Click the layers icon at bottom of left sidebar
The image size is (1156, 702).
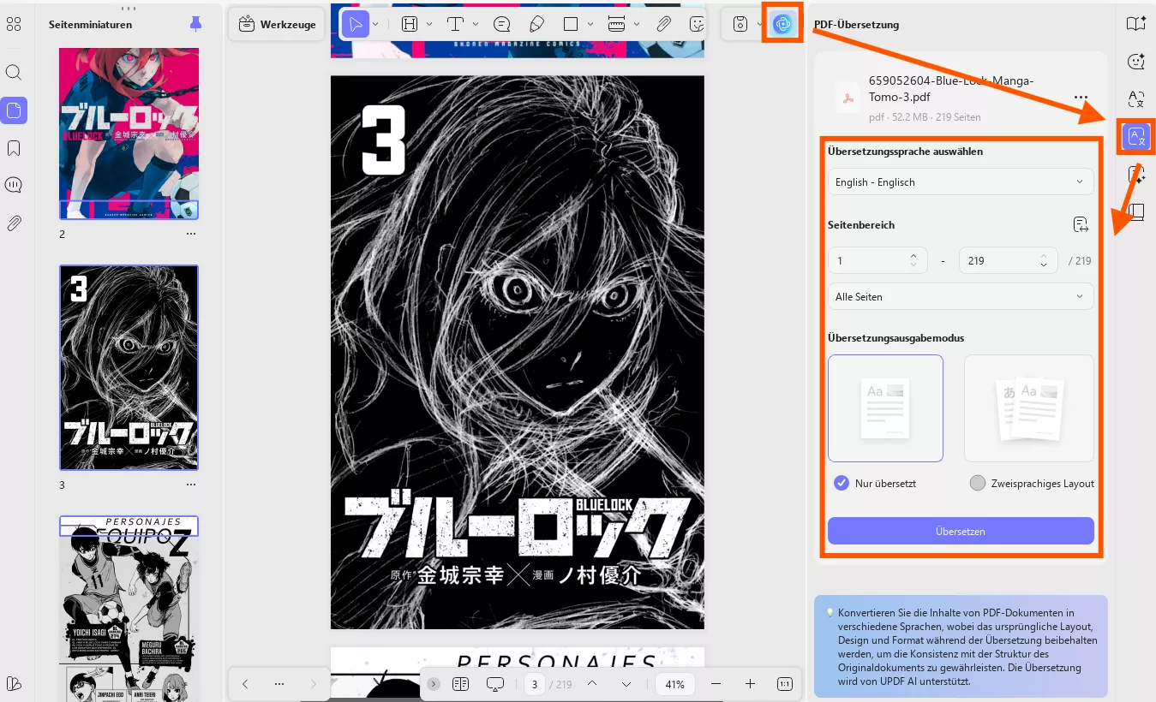pos(14,683)
